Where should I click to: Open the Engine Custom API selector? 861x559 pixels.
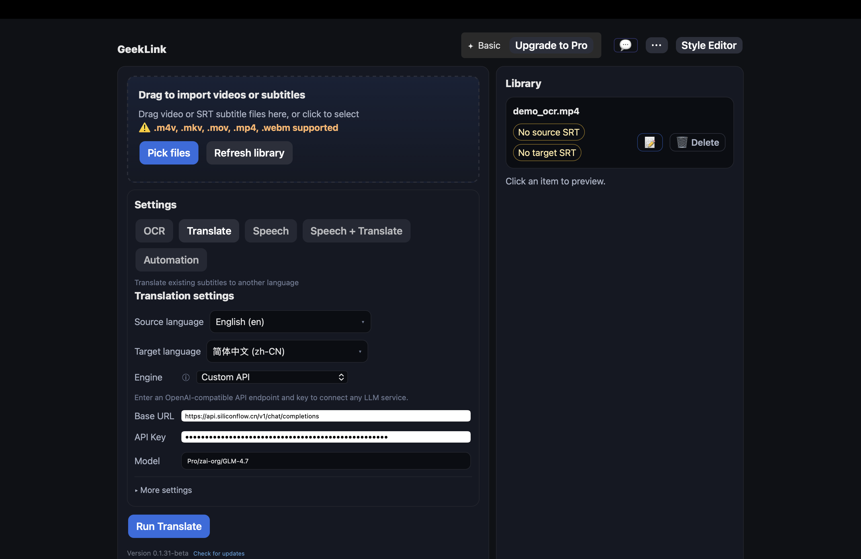click(272, 377)
